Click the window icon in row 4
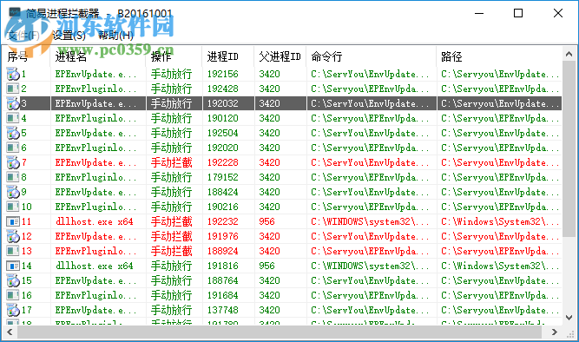 tap(13, 118)
